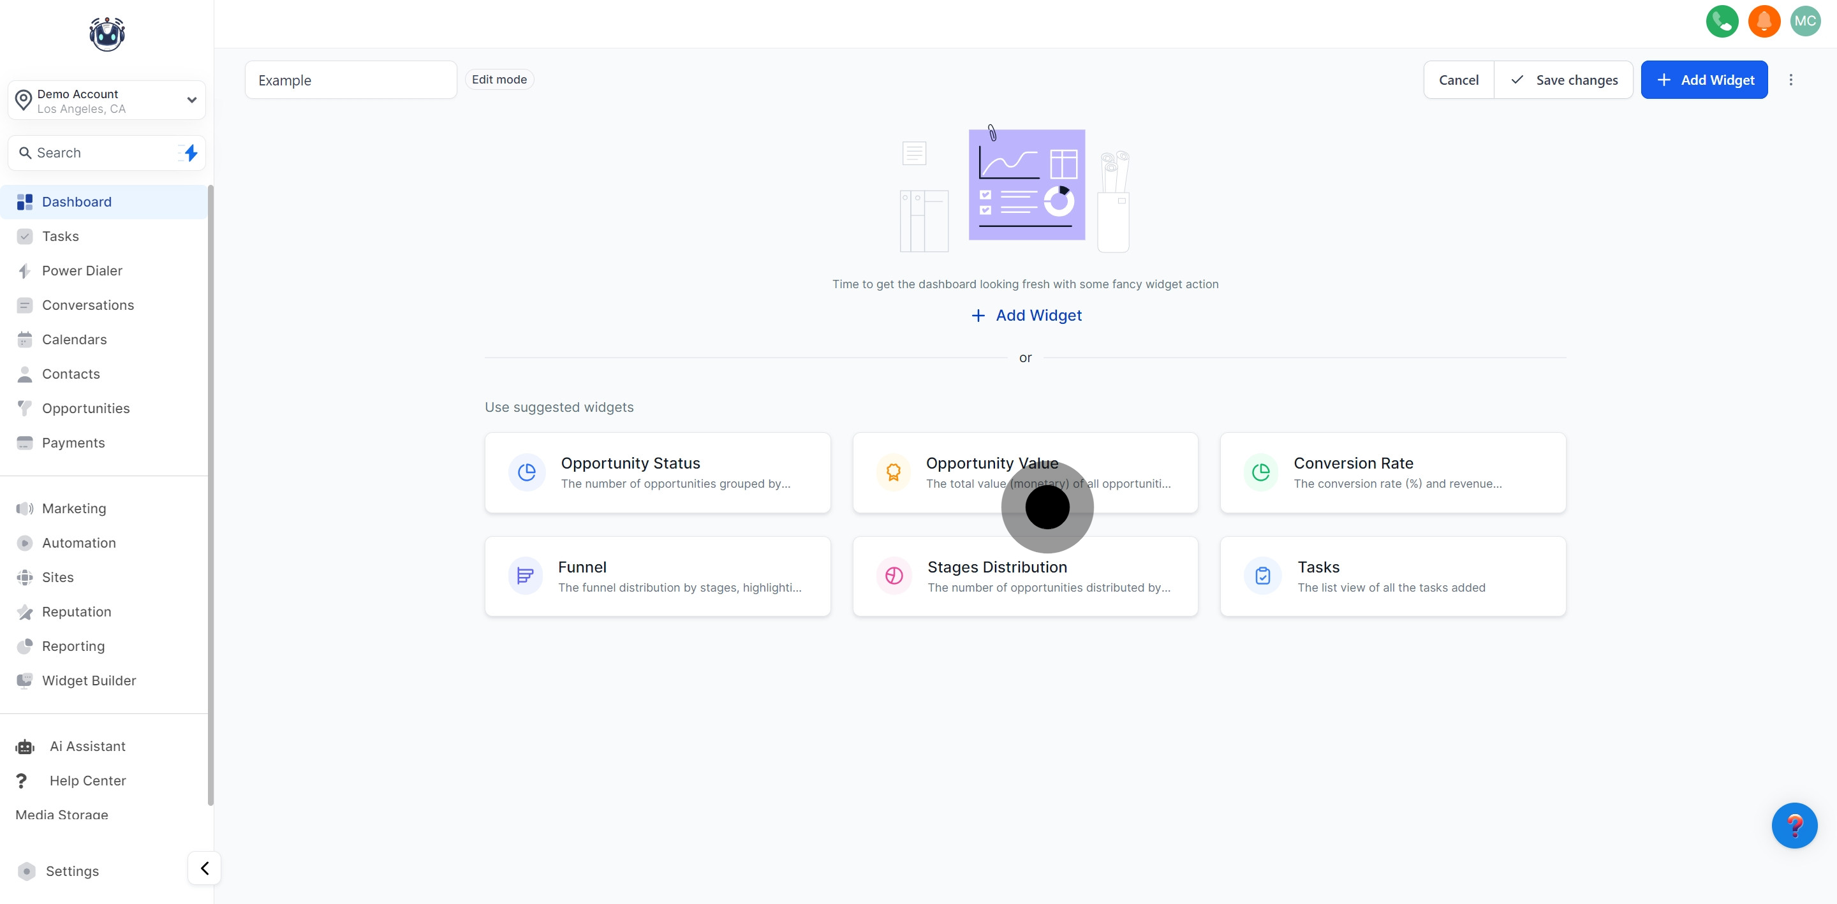Collapse the sidebar with the arrow button
Screen dimensions: 1837x904
click(x=205, y=868)
